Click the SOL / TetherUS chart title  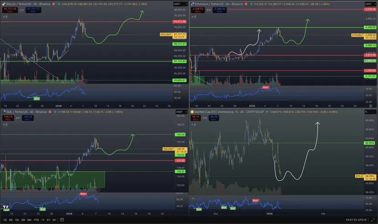(26, 112)
